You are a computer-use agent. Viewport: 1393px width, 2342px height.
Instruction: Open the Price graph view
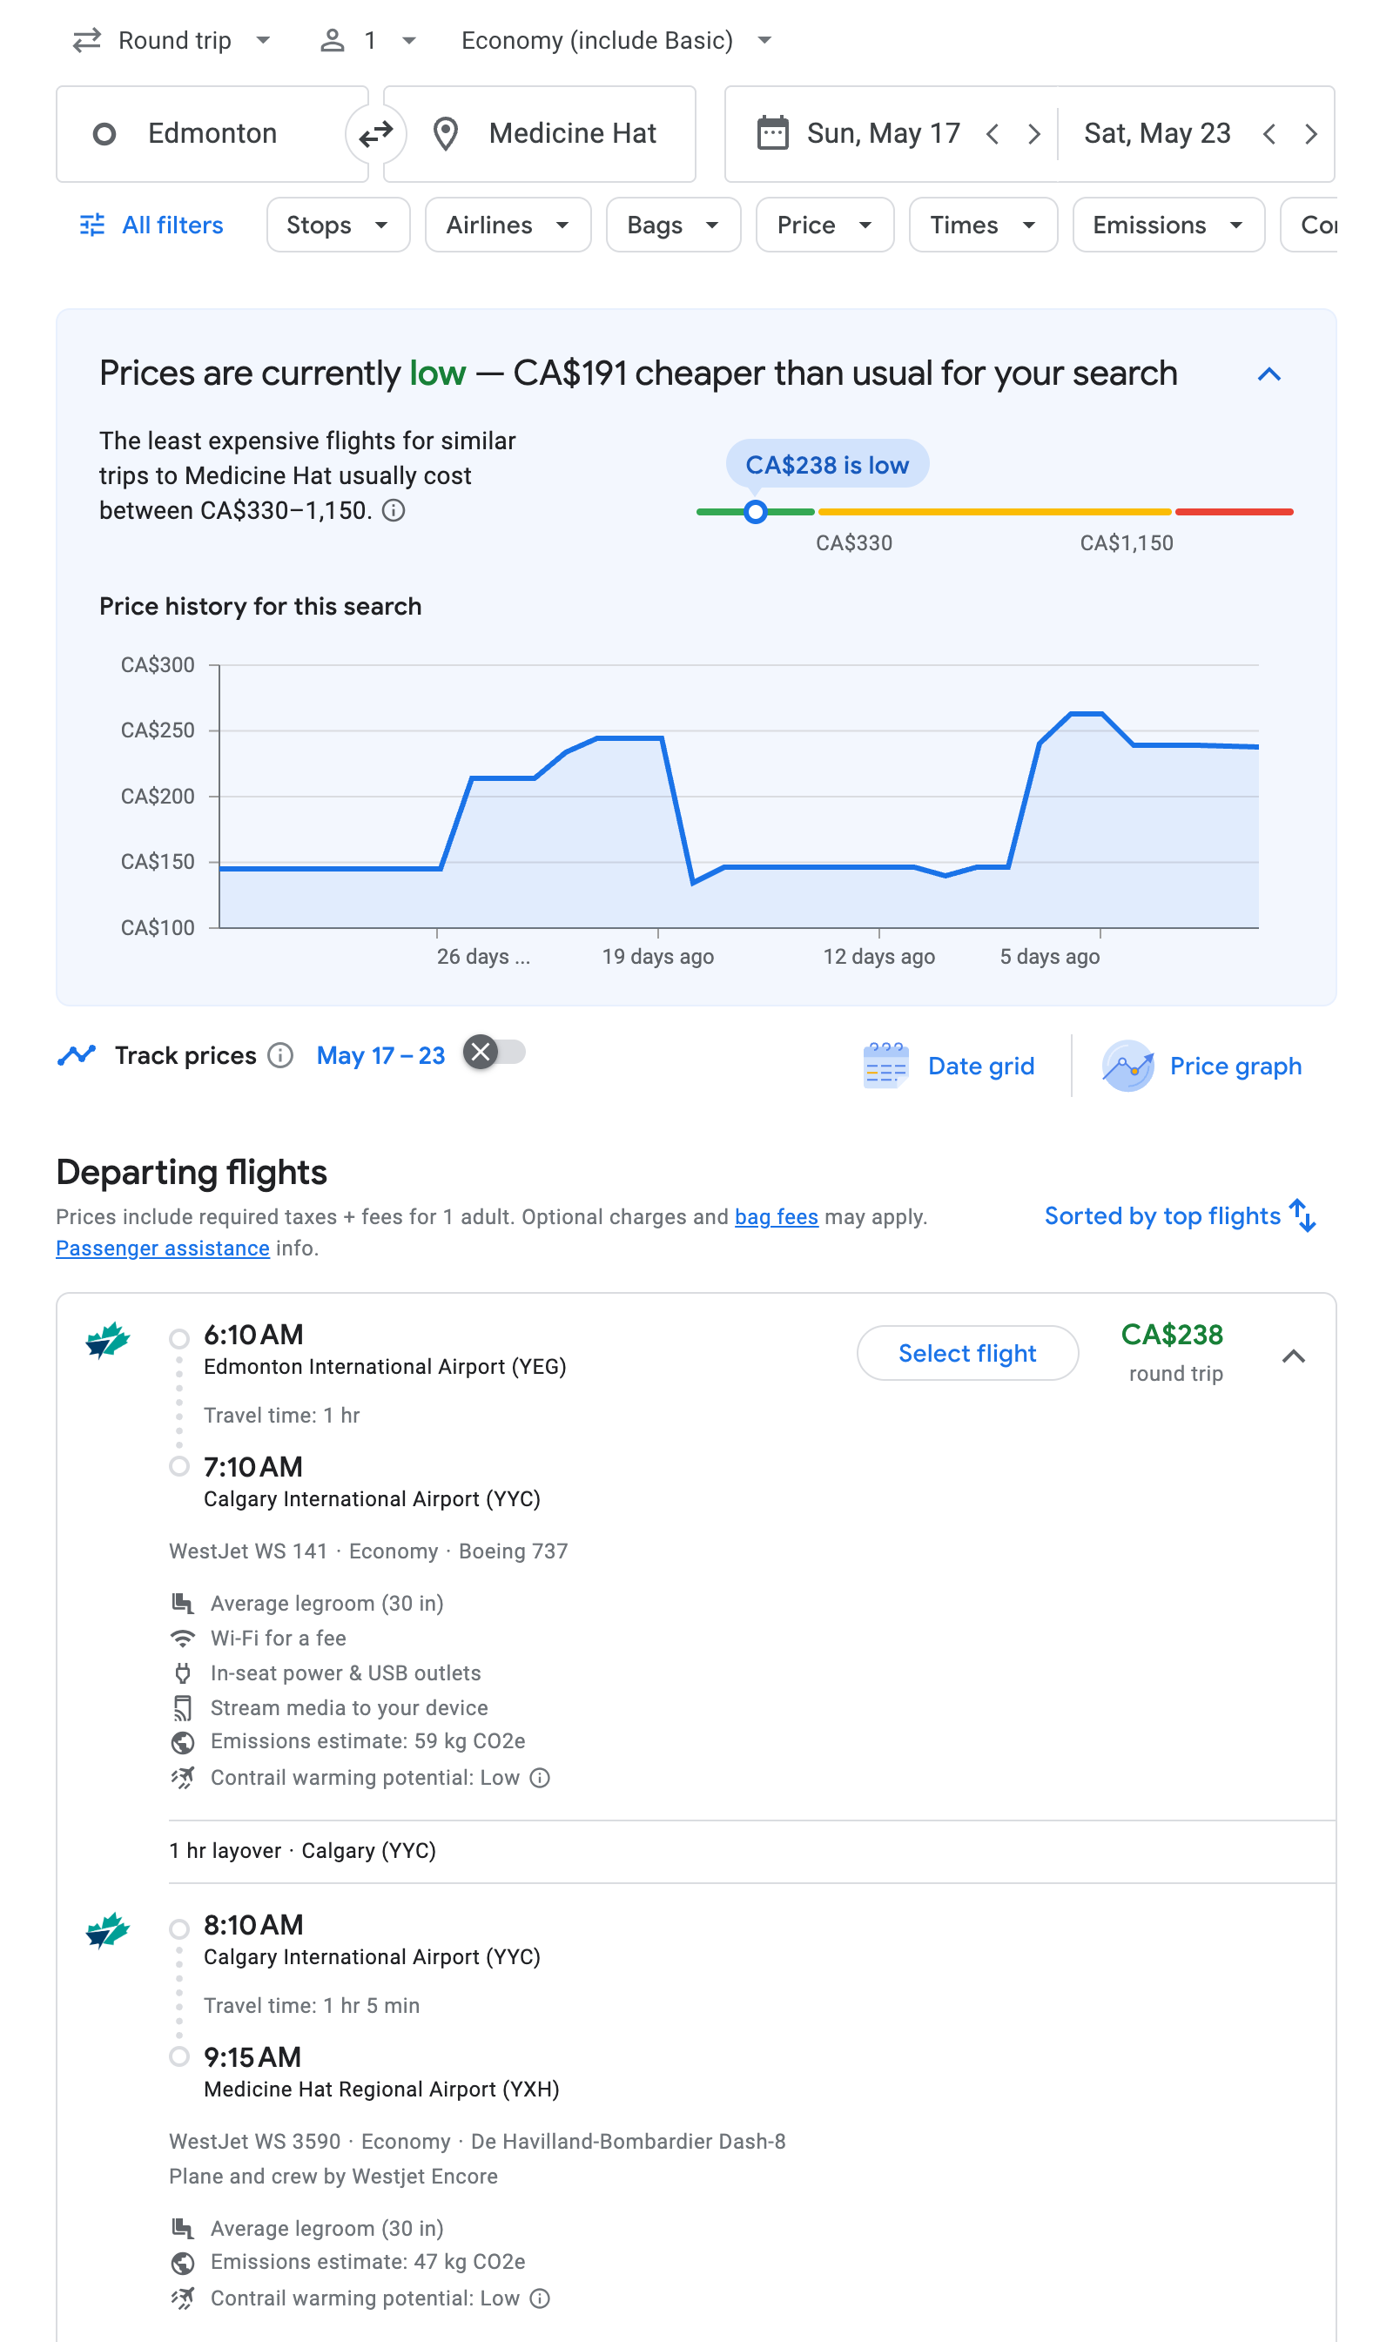click(x=1204, y=1066)
